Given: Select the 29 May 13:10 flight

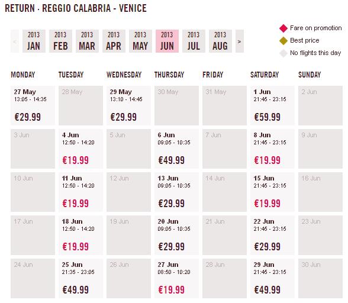Looking at the screenshot, I should [129, 105].
